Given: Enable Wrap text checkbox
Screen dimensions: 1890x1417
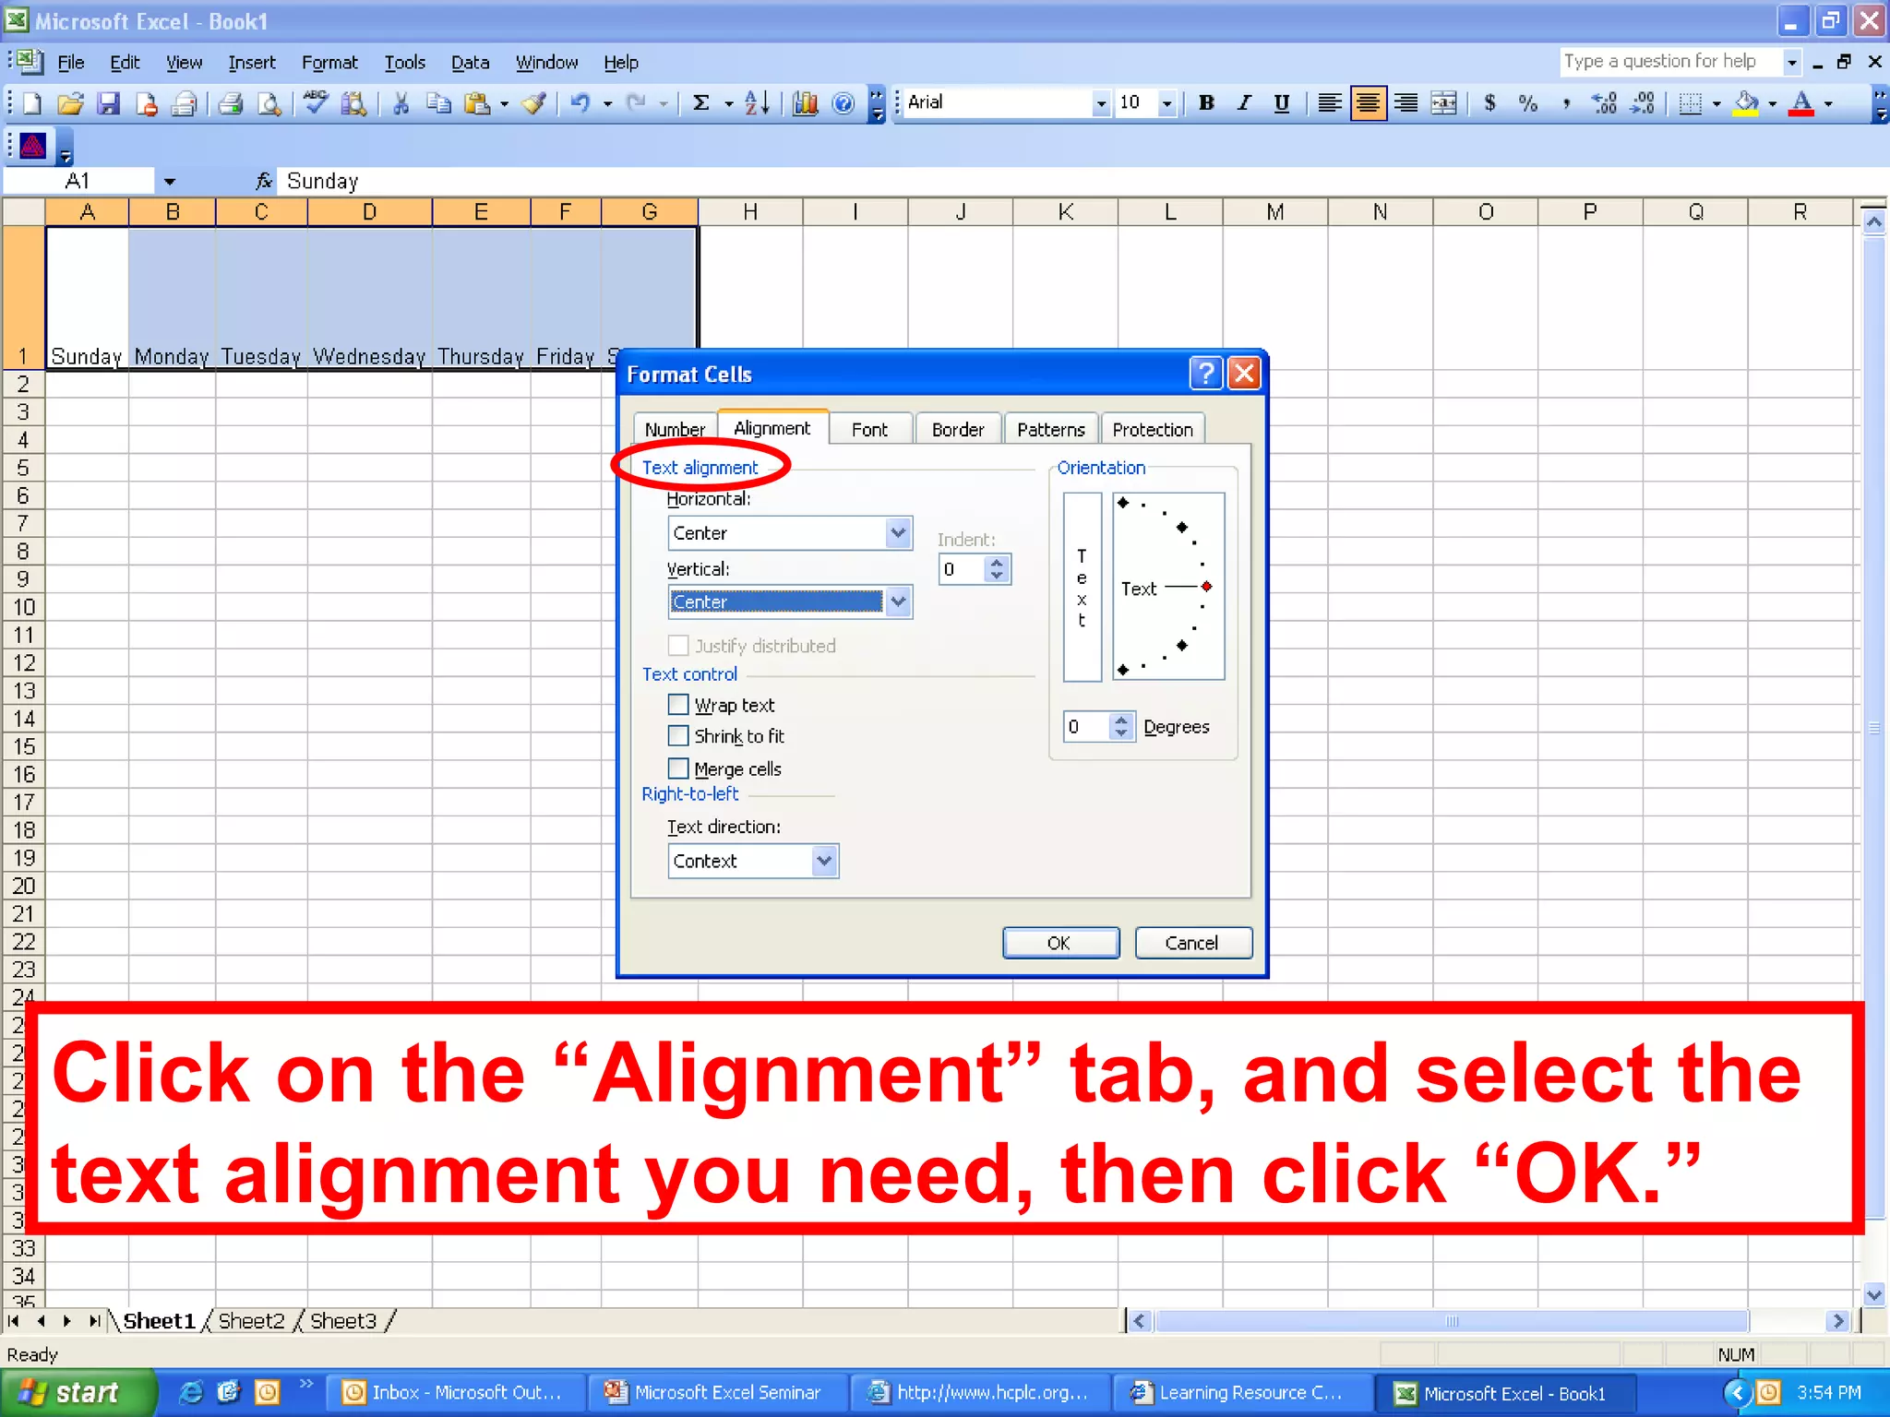Looking at the screenshot, I should (x=678, y=705).
